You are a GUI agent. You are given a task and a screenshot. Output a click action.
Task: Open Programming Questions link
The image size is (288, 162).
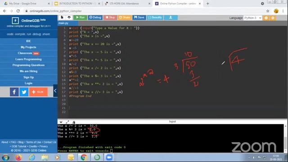pos(28,65)
